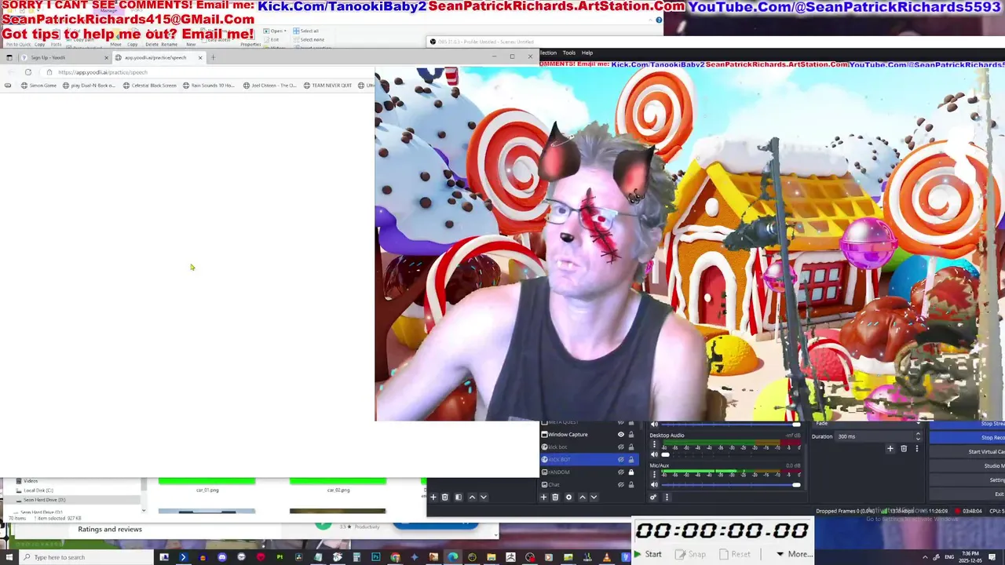Image resolution: width=1005 pixels, height=565 pixels.
Task: Open Simon Game bookmark
Action: coord(39,86)
